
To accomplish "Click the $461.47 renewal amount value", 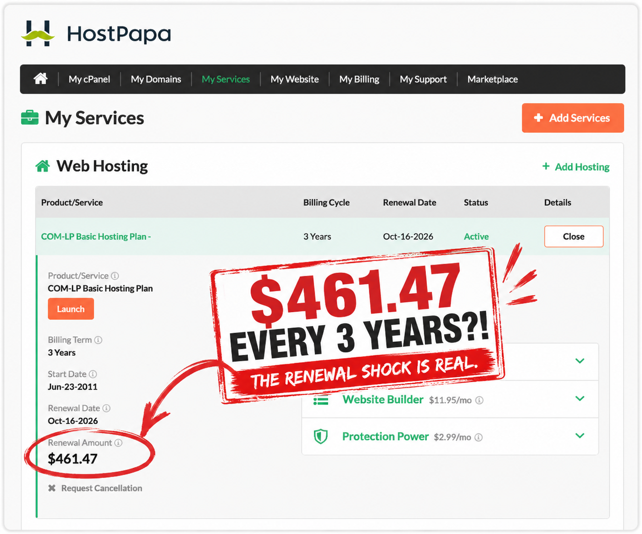I will 73,459.
